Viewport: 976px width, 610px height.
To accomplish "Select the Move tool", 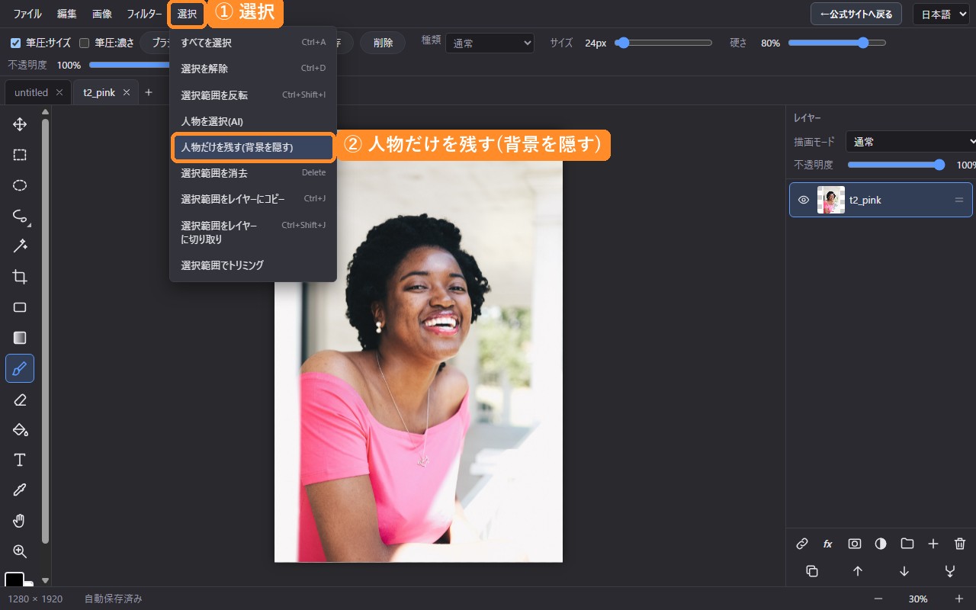I will click(20, 124).
